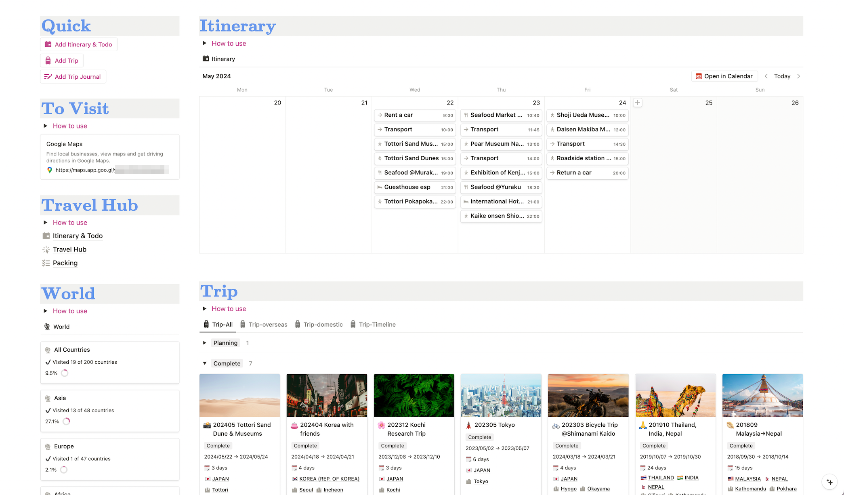Screen dimensions: 844x495
Task: Click the previous week arrow
Action: pos(766,76)
